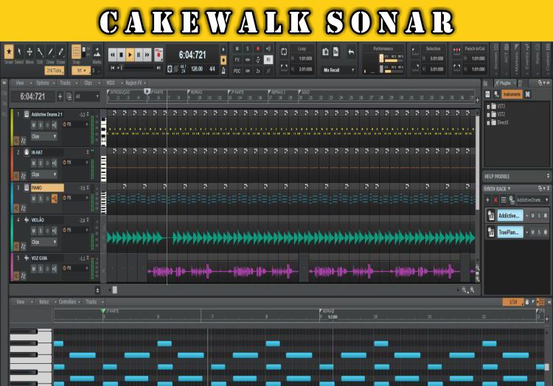
Task: Open the Clips dropdown on Addictive Drums track
Action: pyautogui.click(x=44, y=136)
